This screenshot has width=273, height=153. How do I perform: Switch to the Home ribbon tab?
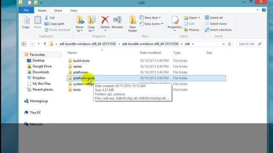(42, 10)
